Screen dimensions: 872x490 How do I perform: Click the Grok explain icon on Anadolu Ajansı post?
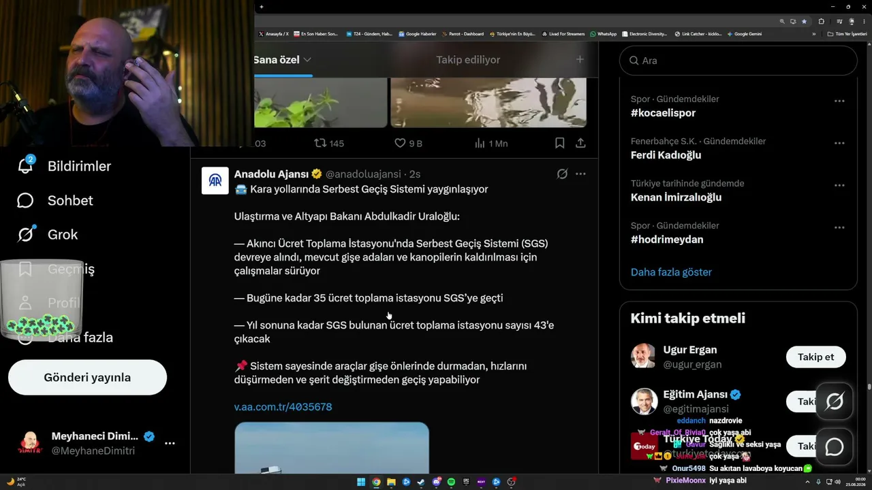click(x=562, y=174)
